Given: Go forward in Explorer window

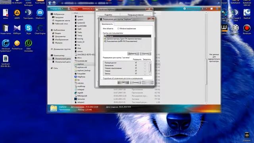Looking at the screenshot, I should 54,3.
